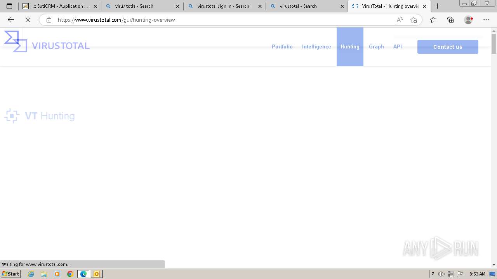This screenshot has width=497, height=279.
Task: Open the Collections panel
Action: 450,20
